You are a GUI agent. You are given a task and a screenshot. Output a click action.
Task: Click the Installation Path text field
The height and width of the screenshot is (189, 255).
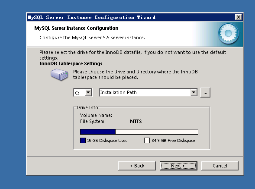point(145,92)
